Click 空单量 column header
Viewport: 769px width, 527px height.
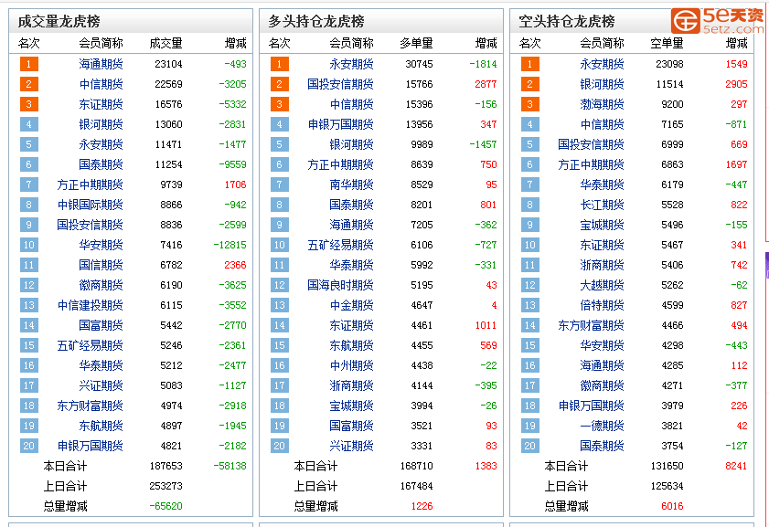coord(667,44)
